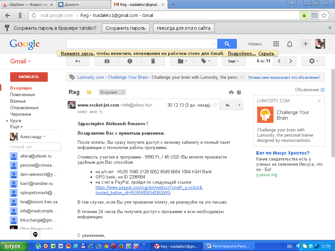Click the browser back arrow
Image resolution: width=335 pixels, height=251 pixels.
tap(8, 15)
